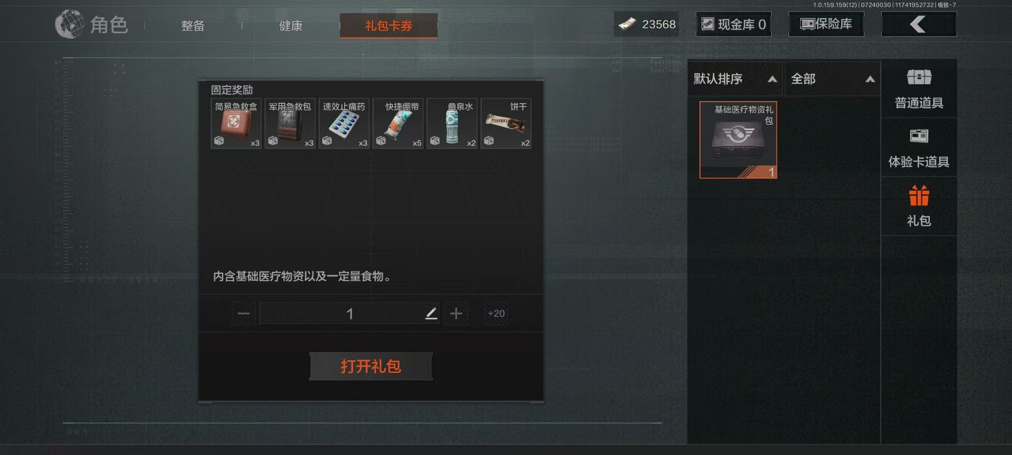Viewport: 1012px width, 455px height.
Task: Open the 保险库 vault
Action: pos(826,24)
